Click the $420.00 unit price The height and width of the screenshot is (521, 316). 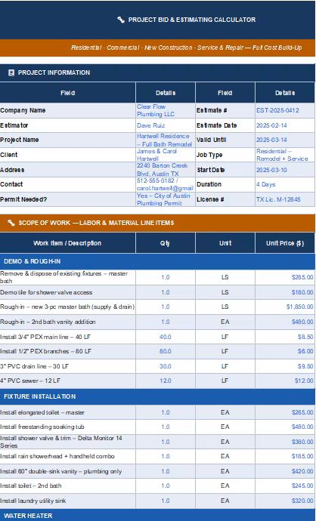302,471
